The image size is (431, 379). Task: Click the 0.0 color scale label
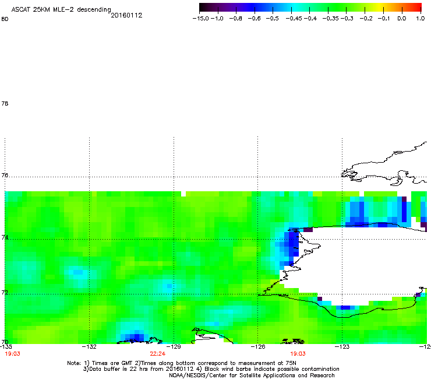point(402,19)
